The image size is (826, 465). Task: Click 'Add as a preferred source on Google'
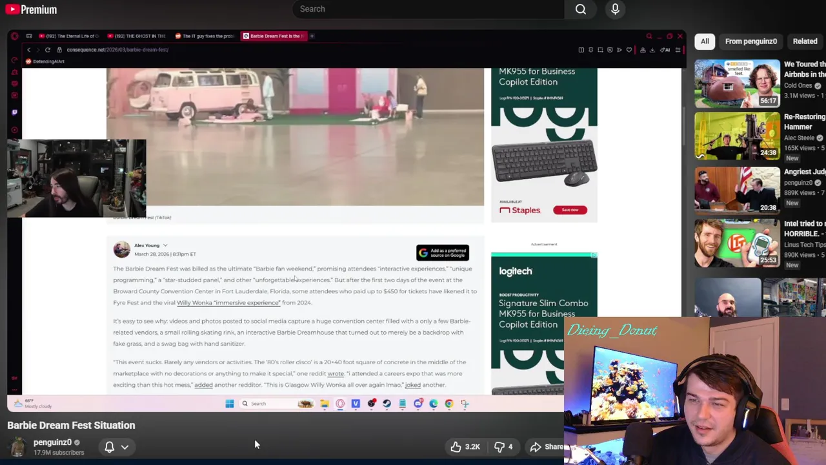tap(443, 253)
